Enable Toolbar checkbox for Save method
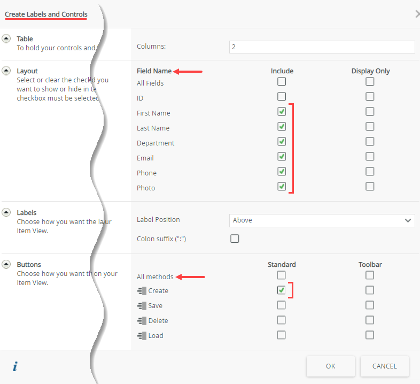Screen dimensions: 420x384 click(x=370, y=305)
